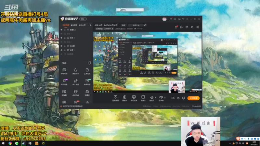Image resolution: width=260 pixels, height=146 pixels.
Task: Click the taskbar clock
Action: point(254,143)
